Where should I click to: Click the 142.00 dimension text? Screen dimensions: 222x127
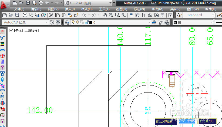point(40,110)
